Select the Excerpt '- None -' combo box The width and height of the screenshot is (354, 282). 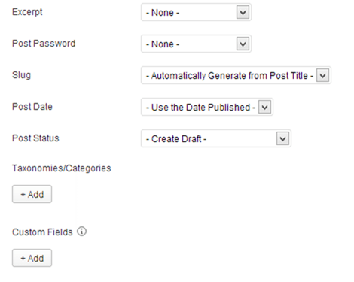[196, 12]
